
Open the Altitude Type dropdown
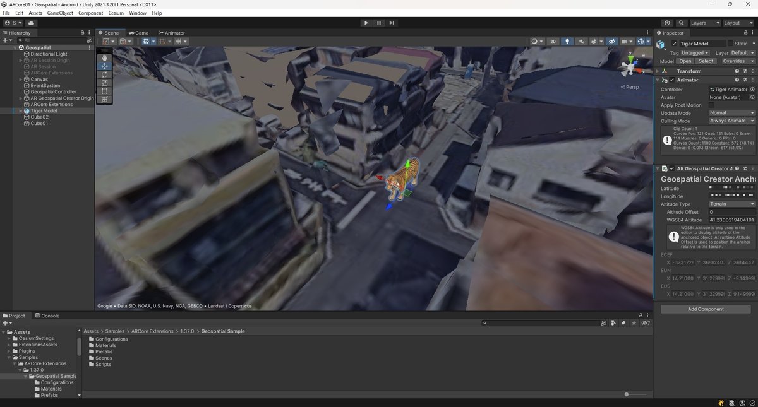point(731,204)
